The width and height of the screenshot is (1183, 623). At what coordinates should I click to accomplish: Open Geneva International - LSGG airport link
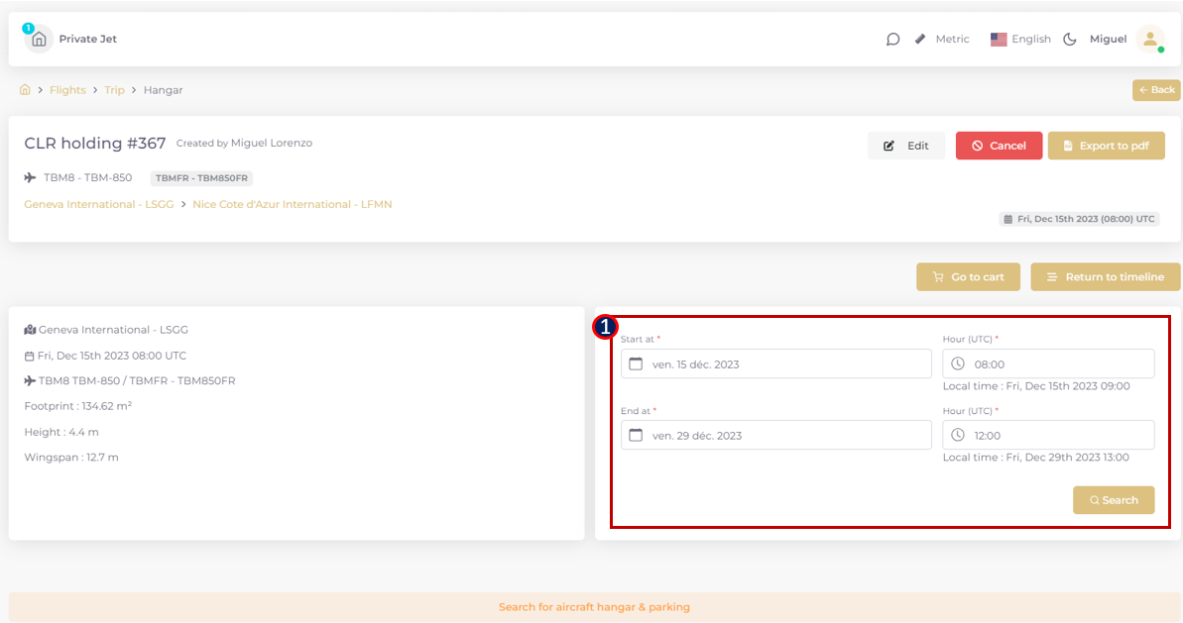(99, 204)
